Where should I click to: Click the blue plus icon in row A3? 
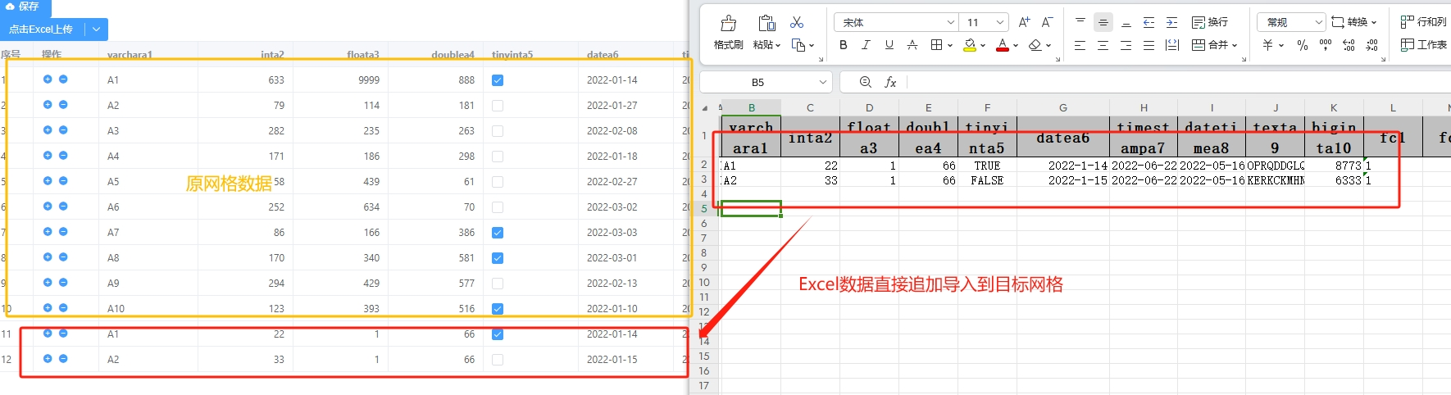[x=48, y=130]
